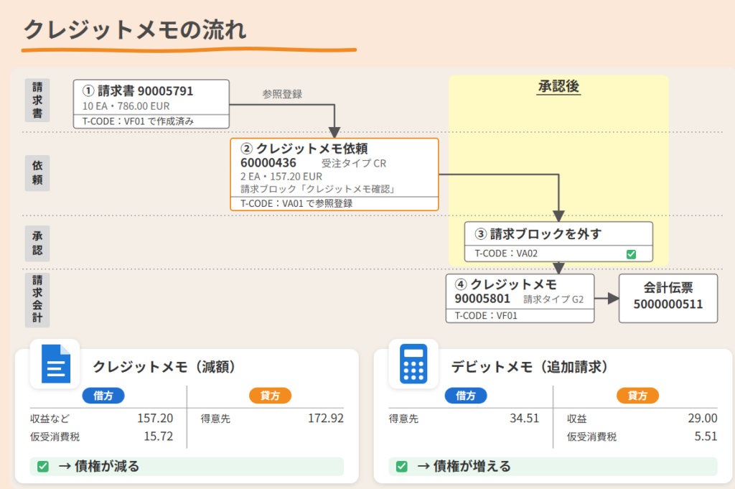Screen dimensions: 735x489
Task: Select the ④ クレジットメモ step heading
Action: (506, 284)
